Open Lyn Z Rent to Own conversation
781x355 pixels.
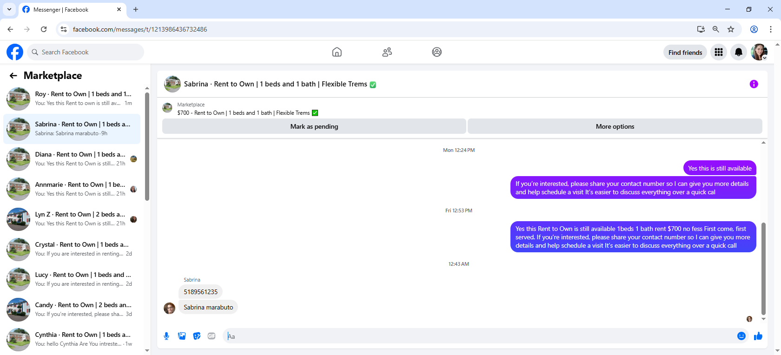(72, 219)
